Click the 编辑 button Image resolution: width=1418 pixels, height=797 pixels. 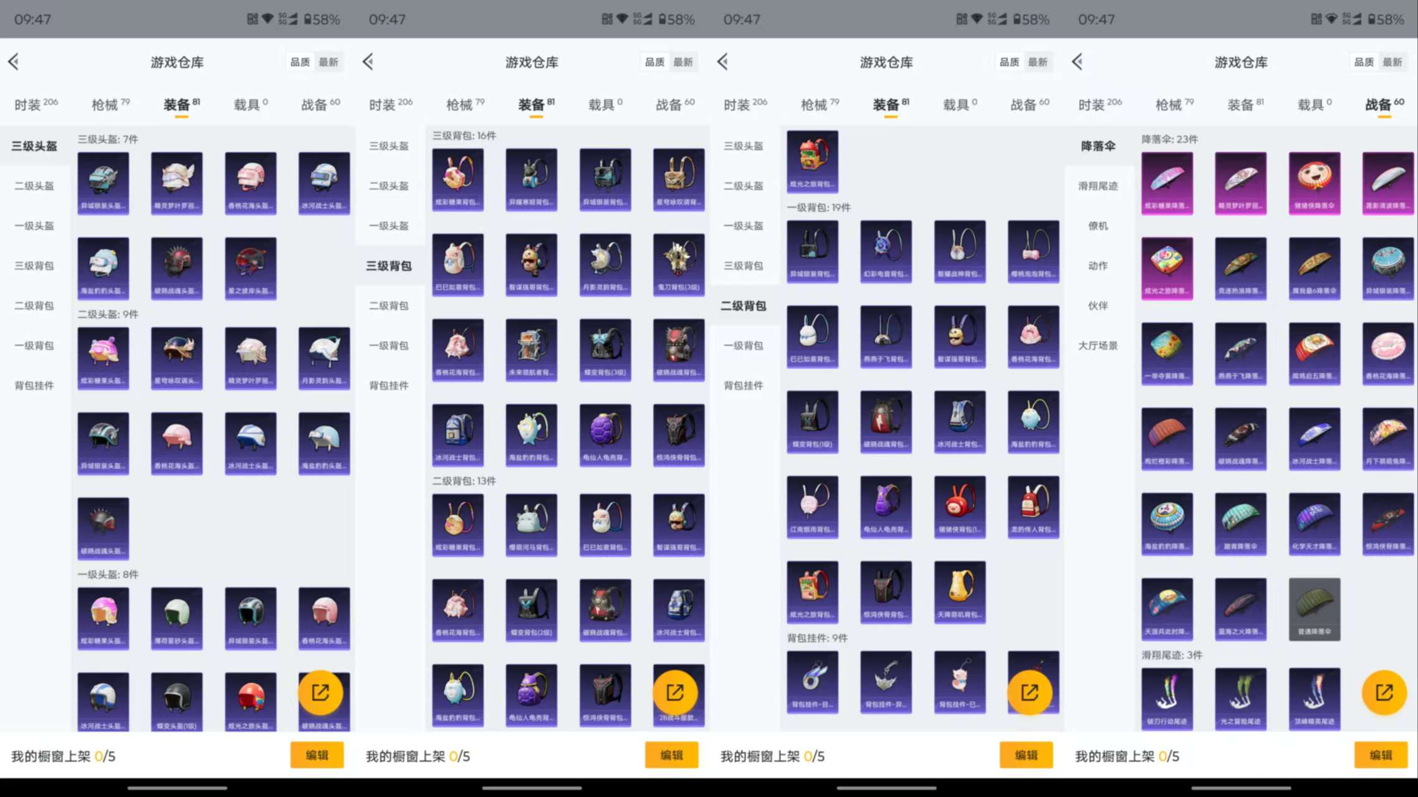click(x=317, y=755)
